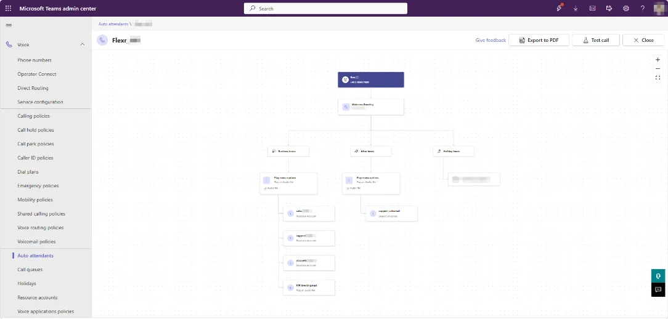Select the Welcome Greeting node
The height and width of the screenshot is (319, 668).
click(x=371, y=107)
